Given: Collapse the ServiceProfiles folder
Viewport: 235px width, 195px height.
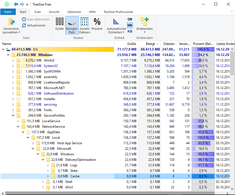Looking at the screenshot, I should (x=13, y=116).
